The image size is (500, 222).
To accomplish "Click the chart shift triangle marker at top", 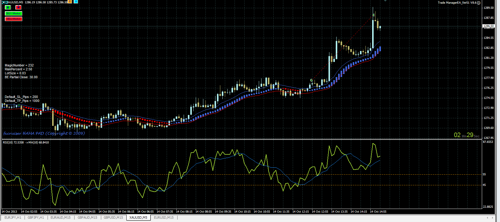I will 385,1.
